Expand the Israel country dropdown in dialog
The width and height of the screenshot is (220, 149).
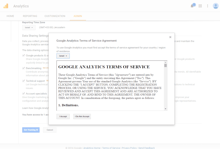(x=63, y=56)
